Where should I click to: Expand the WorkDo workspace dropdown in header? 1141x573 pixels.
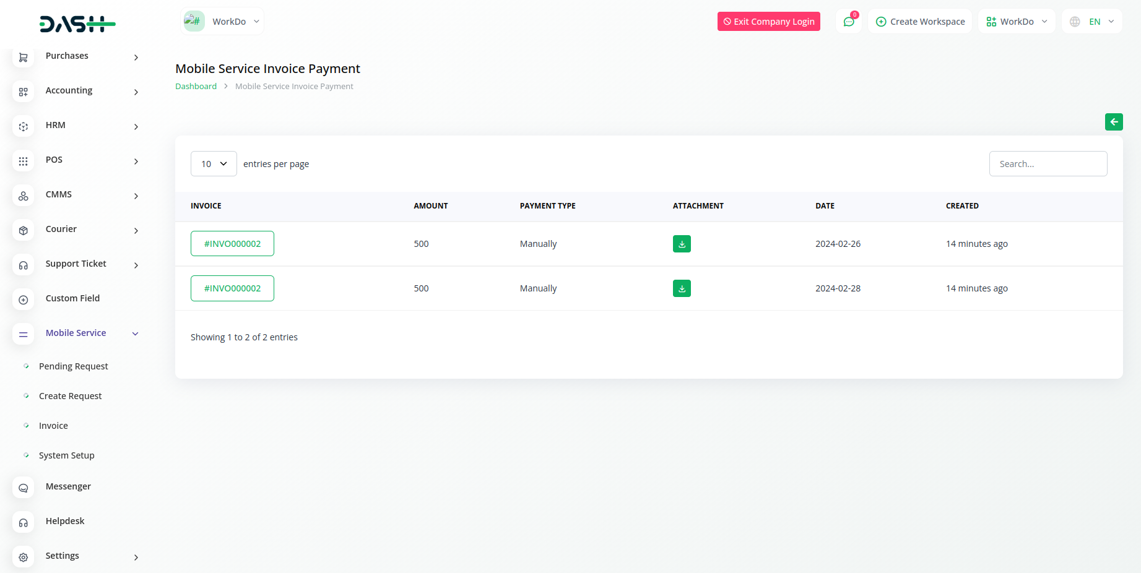click(x=1017, y=22)
